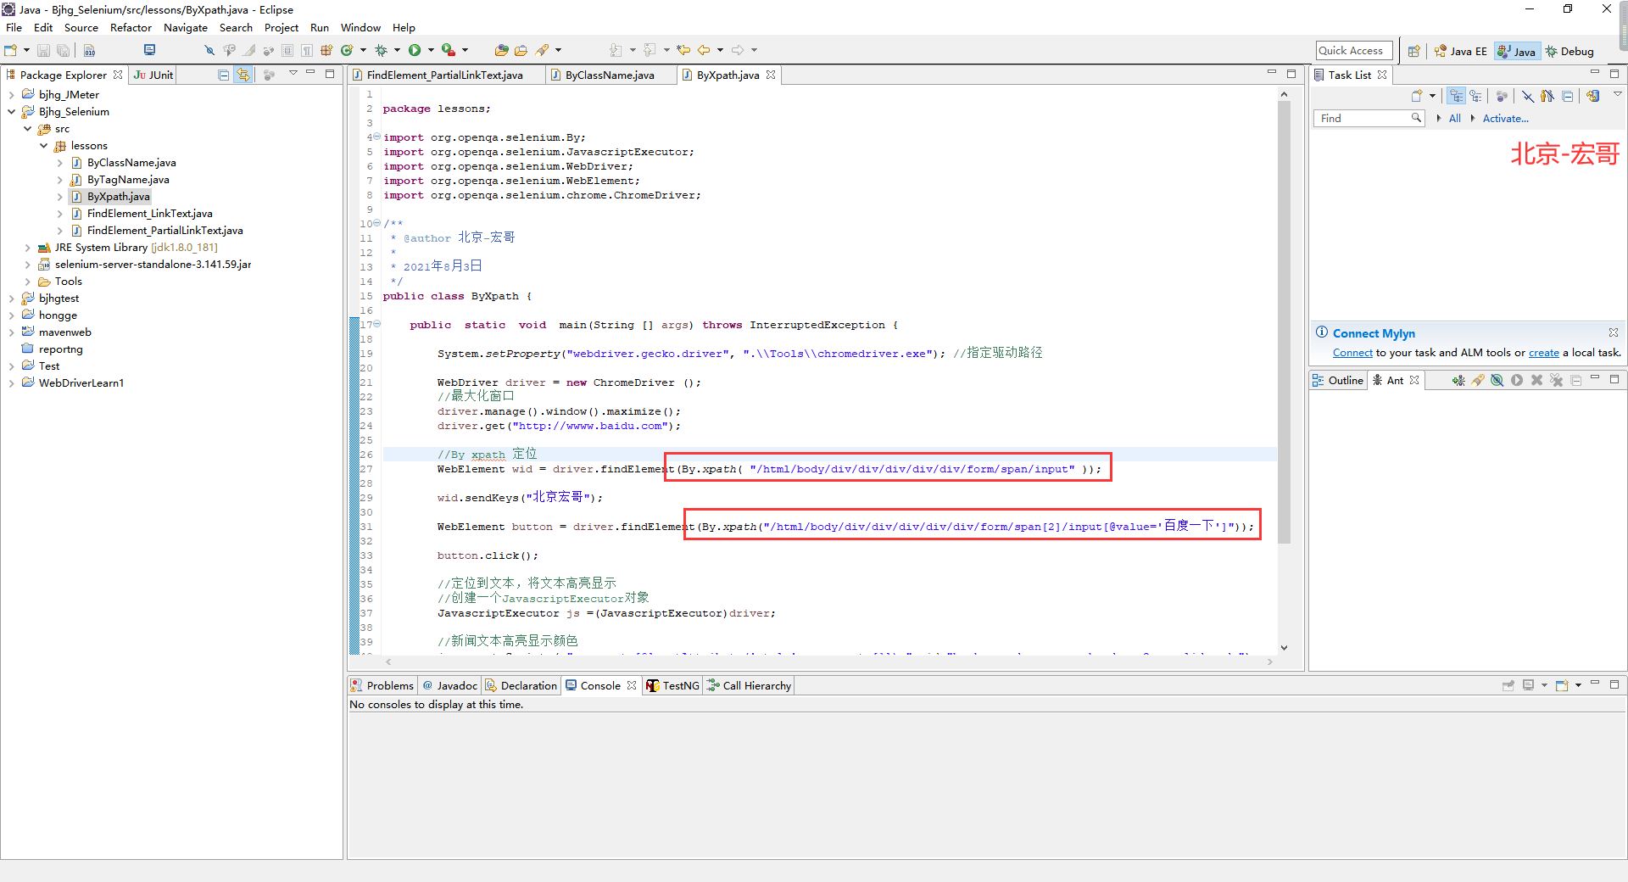Switch to the Outline tab
This screenshot has width=1628, height=882.
point(1338,380)
